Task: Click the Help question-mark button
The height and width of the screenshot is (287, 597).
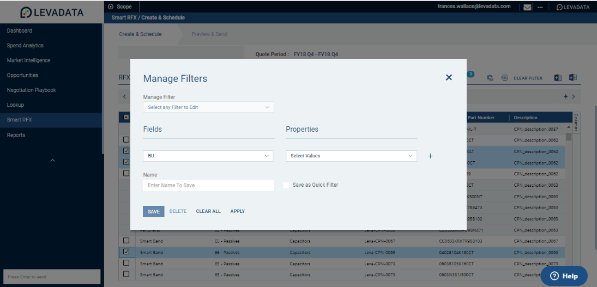Action: pos(564,276)
